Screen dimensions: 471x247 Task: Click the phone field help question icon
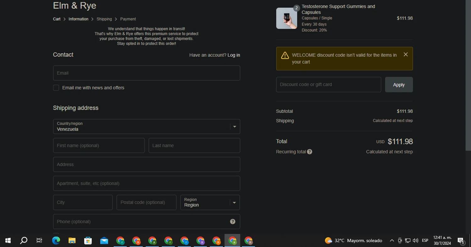tap(232, 222)
